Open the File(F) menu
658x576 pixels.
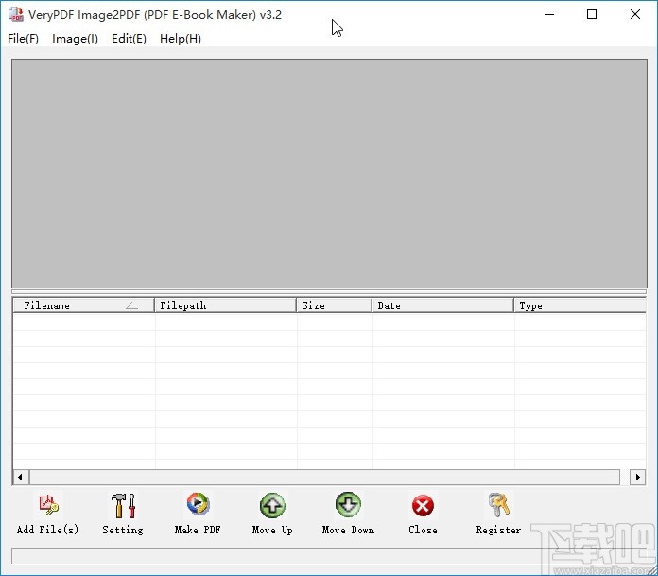23,39
